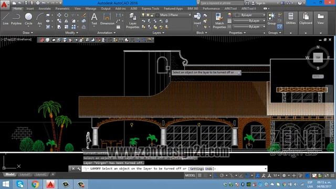Screen dimensions: 336x189
Task: Select the Erase tool
Action: click(84, 15)
